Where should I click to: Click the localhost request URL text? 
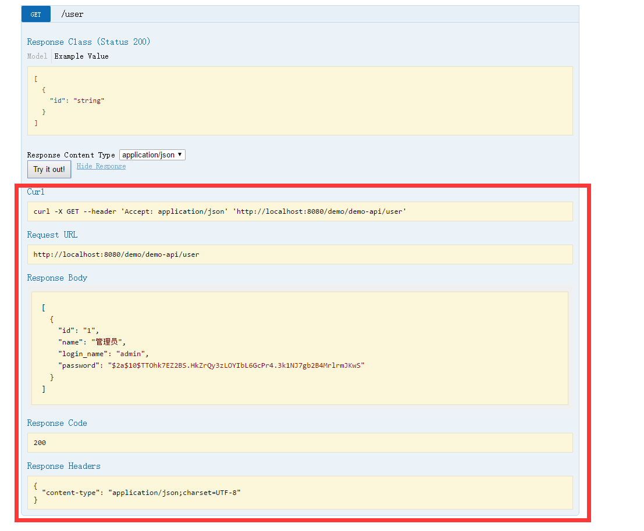[x=116, y=254]
